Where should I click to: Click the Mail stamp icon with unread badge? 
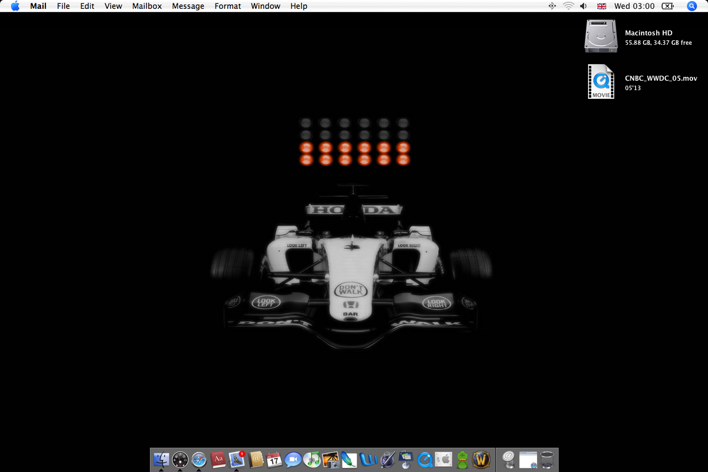[x=237, y=459]
